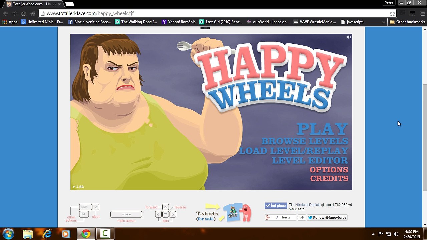Open Windows Media Player from taskbar
This screenshot has width=427, height=240.
tap(66, 234)
